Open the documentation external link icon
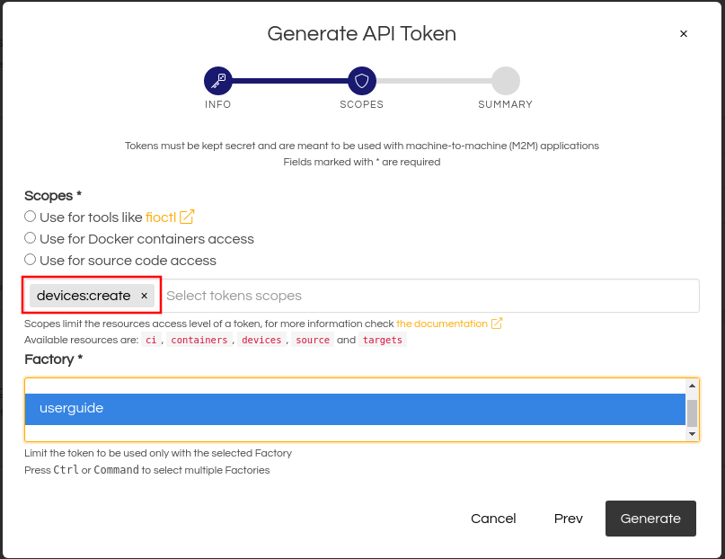 coord(497,324)
